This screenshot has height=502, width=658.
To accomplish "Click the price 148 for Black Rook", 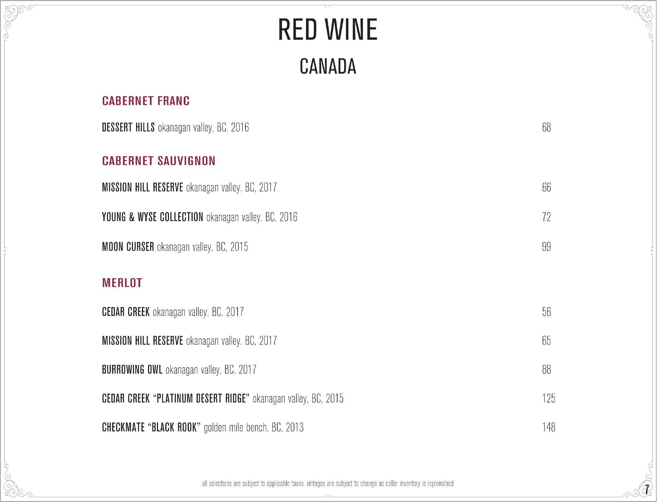I will click(549, 427).
